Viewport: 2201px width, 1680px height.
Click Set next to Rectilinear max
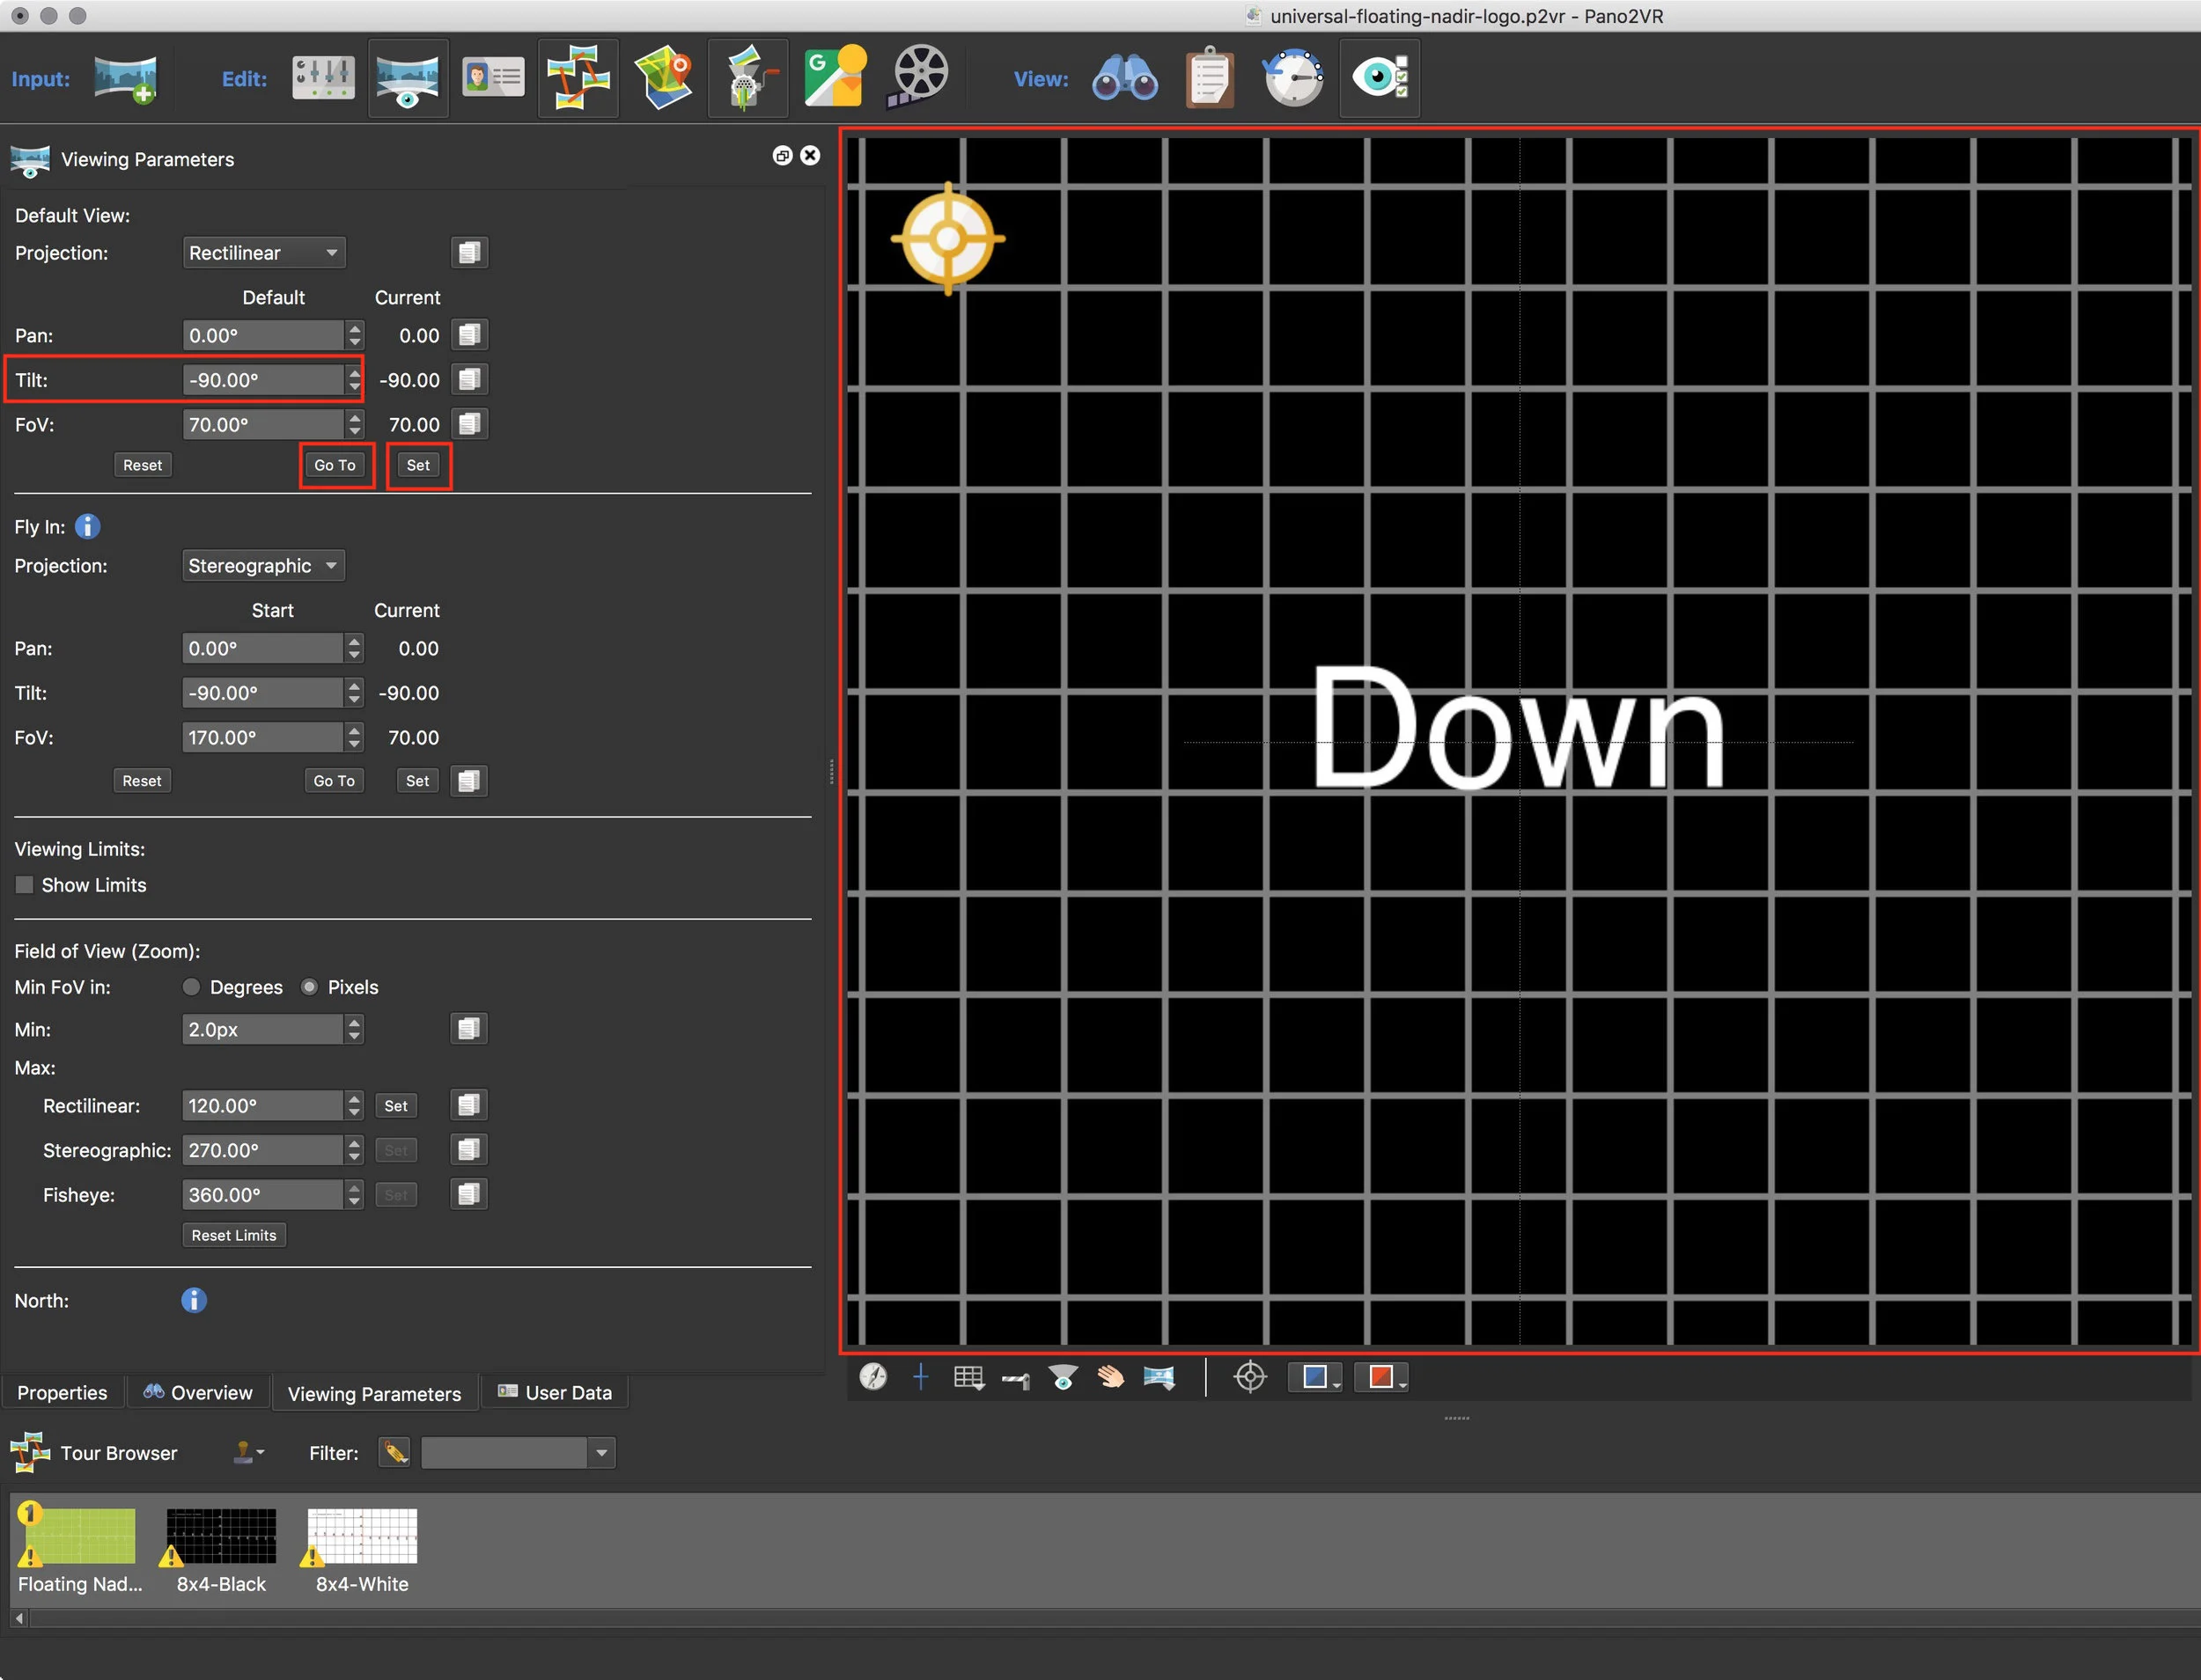pos(395,1106)
